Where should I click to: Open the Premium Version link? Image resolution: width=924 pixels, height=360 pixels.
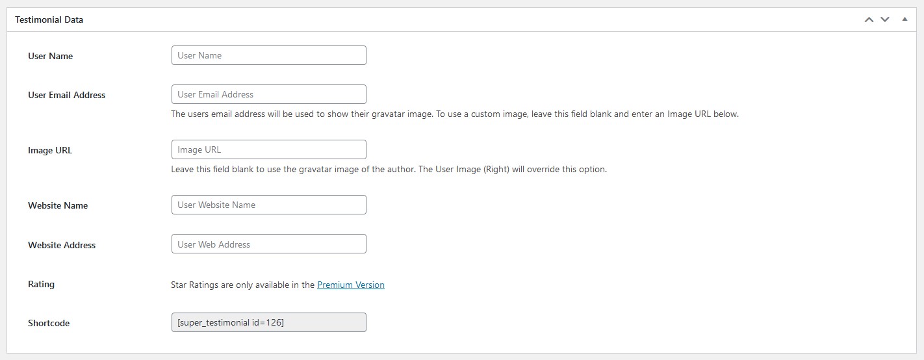(351, 285)
